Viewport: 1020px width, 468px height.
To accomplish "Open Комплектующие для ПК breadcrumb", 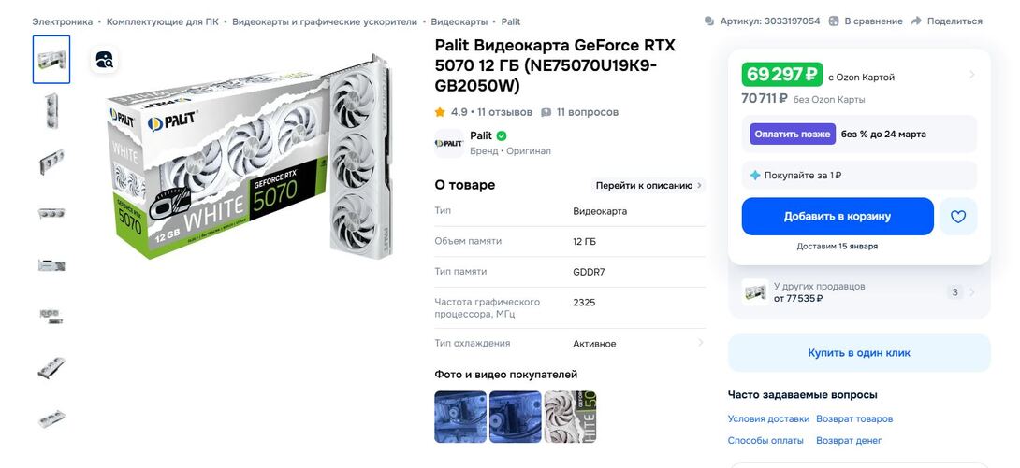I will 163,21.
